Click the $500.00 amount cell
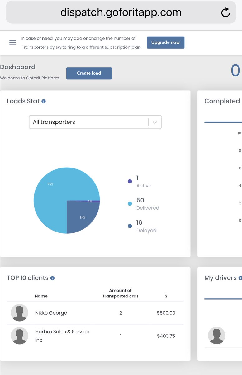The height and width of the screenshot is (375, 242). [x=166, y=313]
